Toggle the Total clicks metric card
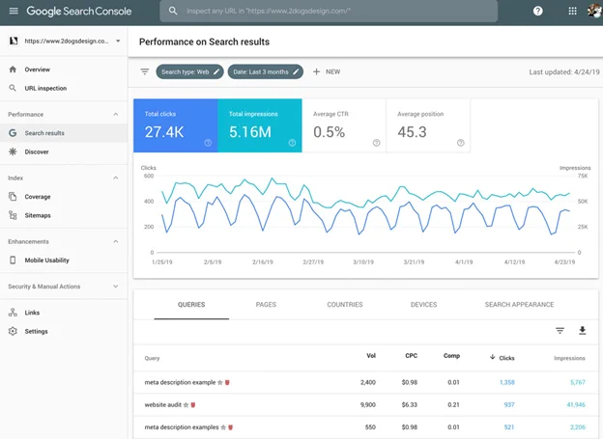Viewport: 603px width, 439px height. click(x=176, y=125)
